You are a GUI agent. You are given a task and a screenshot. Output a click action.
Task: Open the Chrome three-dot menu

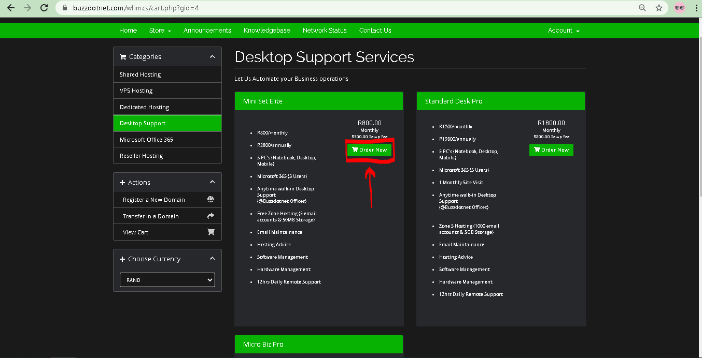pyautogui.click(x=696, y=8)
